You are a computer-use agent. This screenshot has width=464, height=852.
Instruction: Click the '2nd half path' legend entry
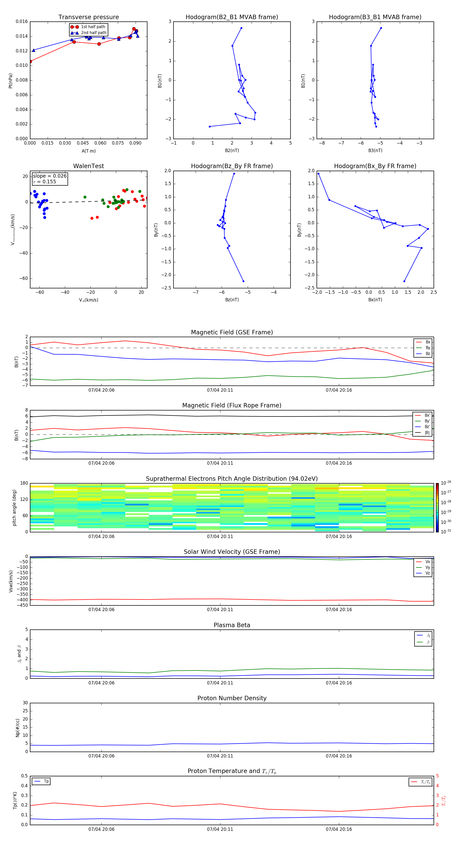point(89,33)
